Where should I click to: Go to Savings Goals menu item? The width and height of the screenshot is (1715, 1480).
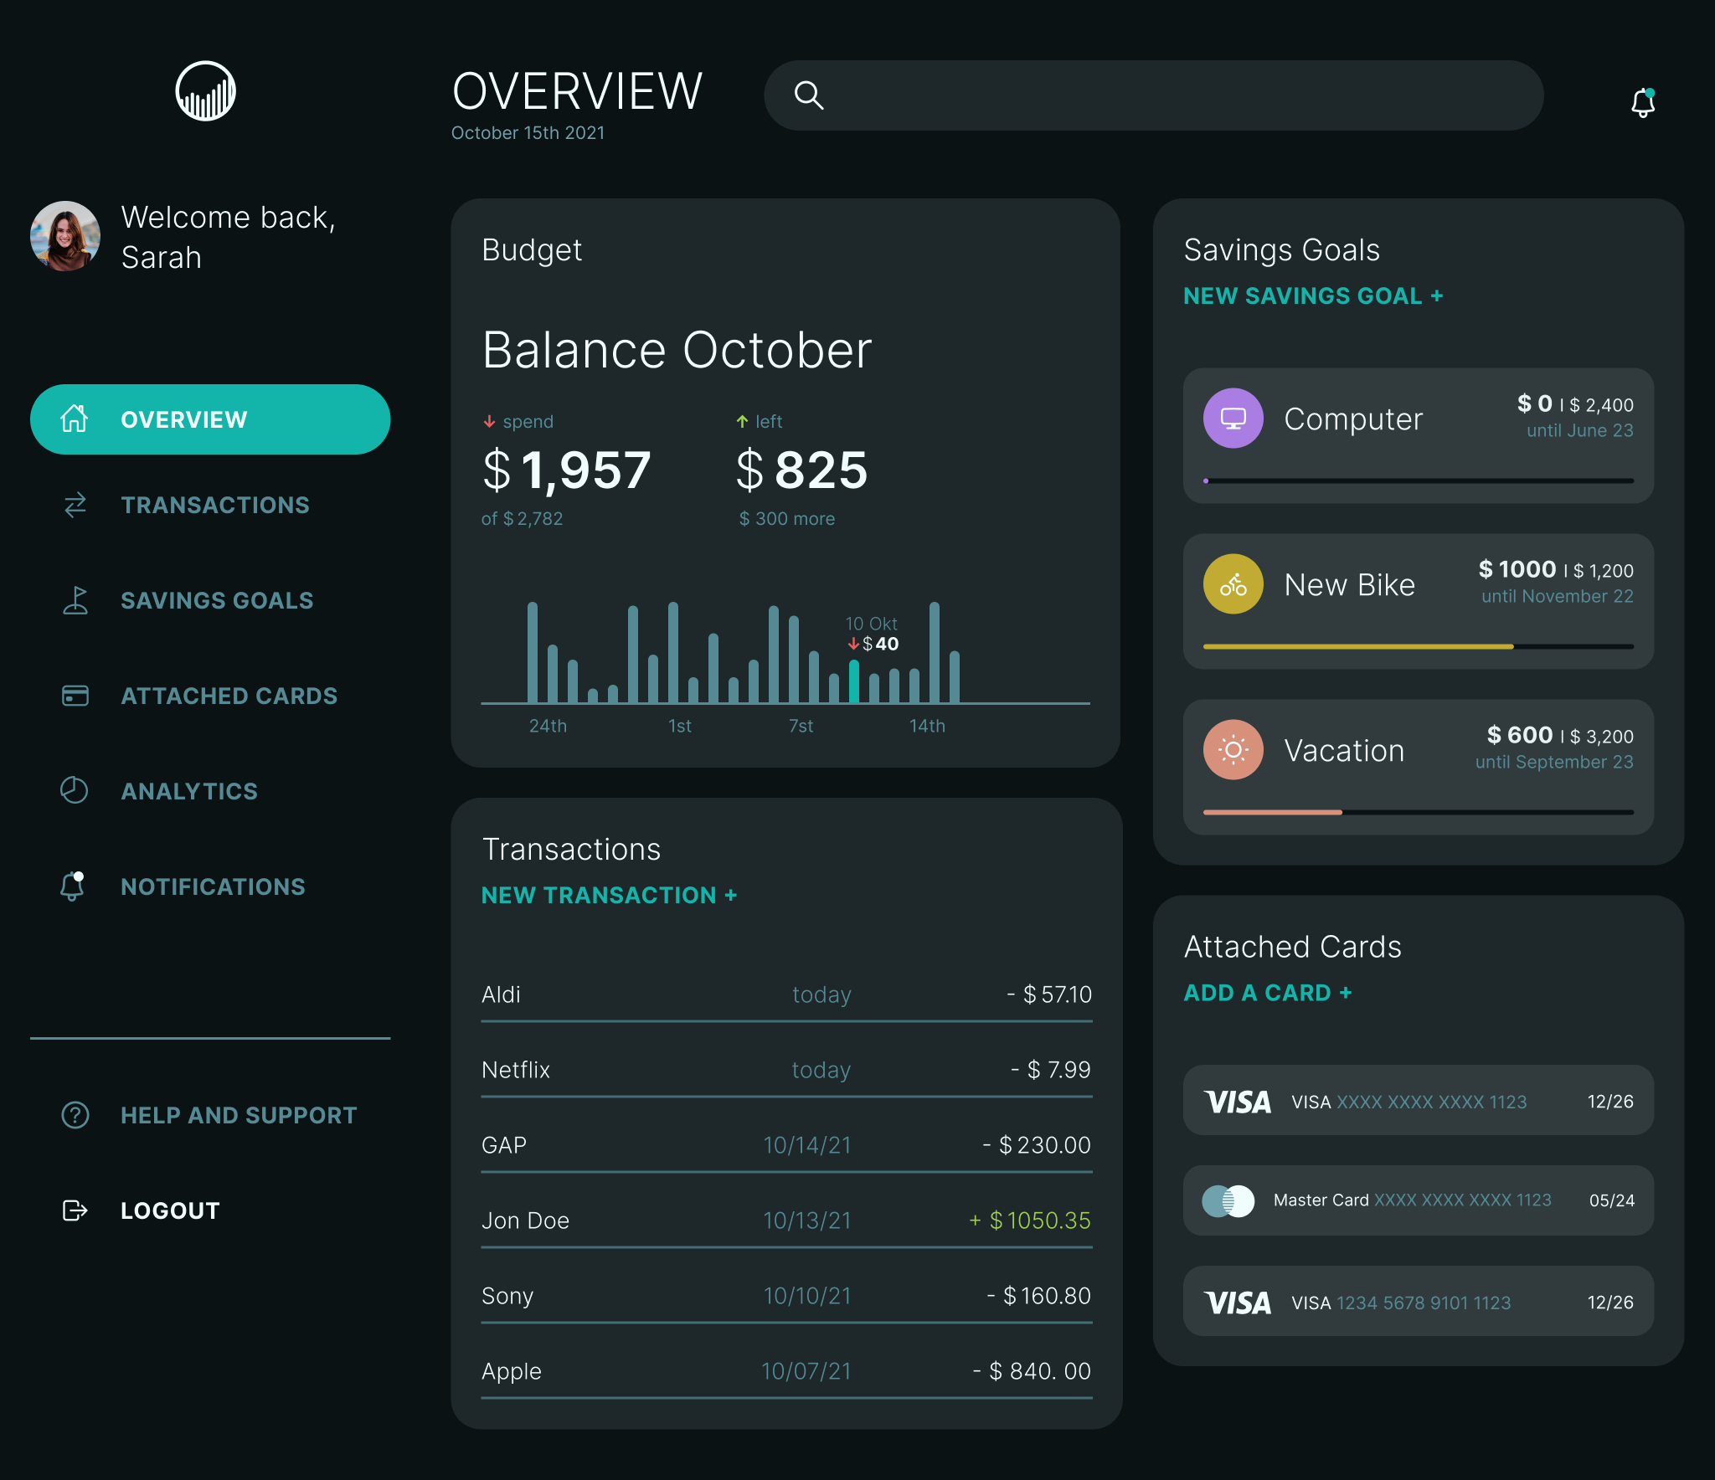click(216, 600)
